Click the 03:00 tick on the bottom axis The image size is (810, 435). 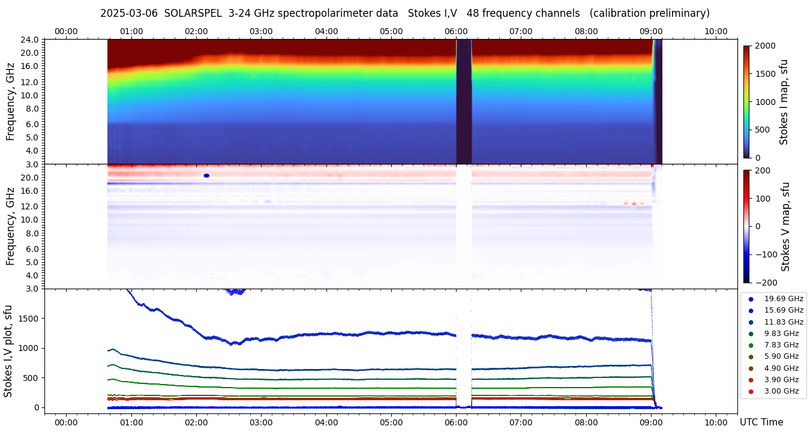261,422
